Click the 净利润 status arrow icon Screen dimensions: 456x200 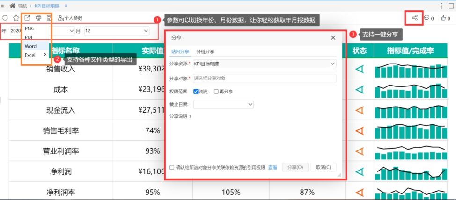[x=360, y=172]
